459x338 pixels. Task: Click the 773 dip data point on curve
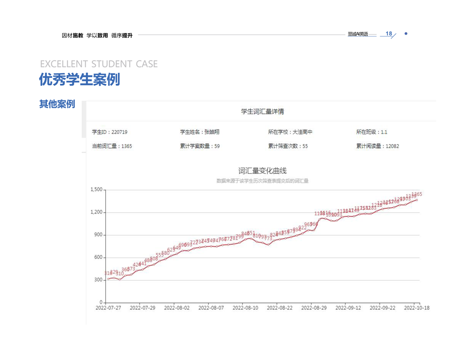[x=268, y=244]
